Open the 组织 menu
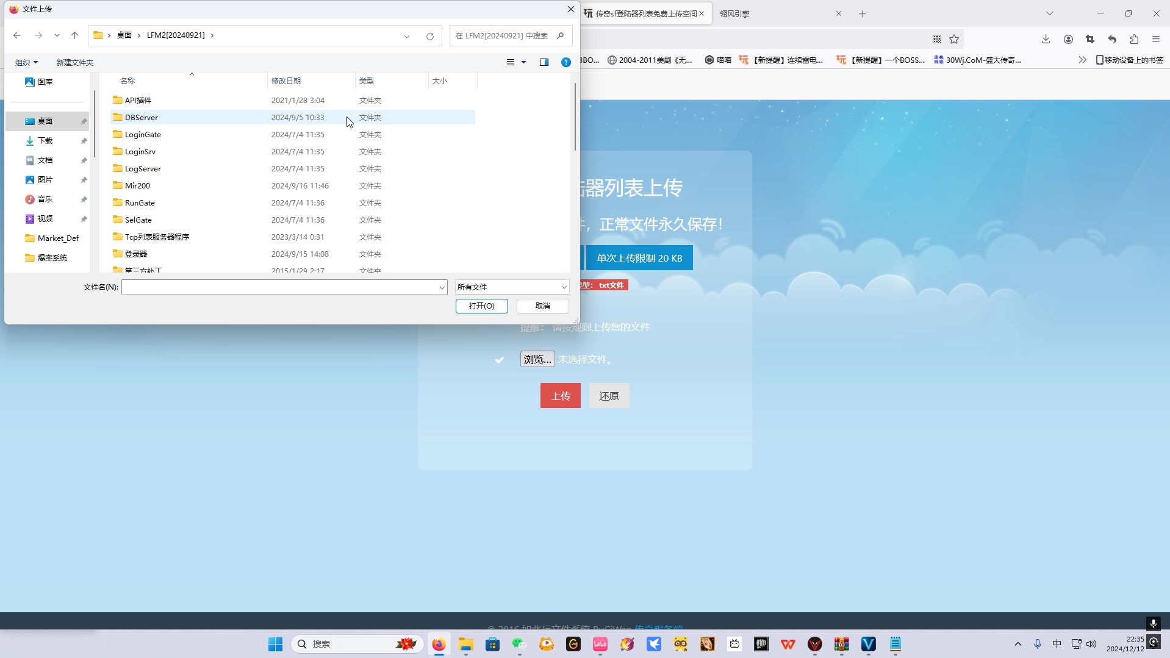 pyautogui.click(x=26, y=62)
